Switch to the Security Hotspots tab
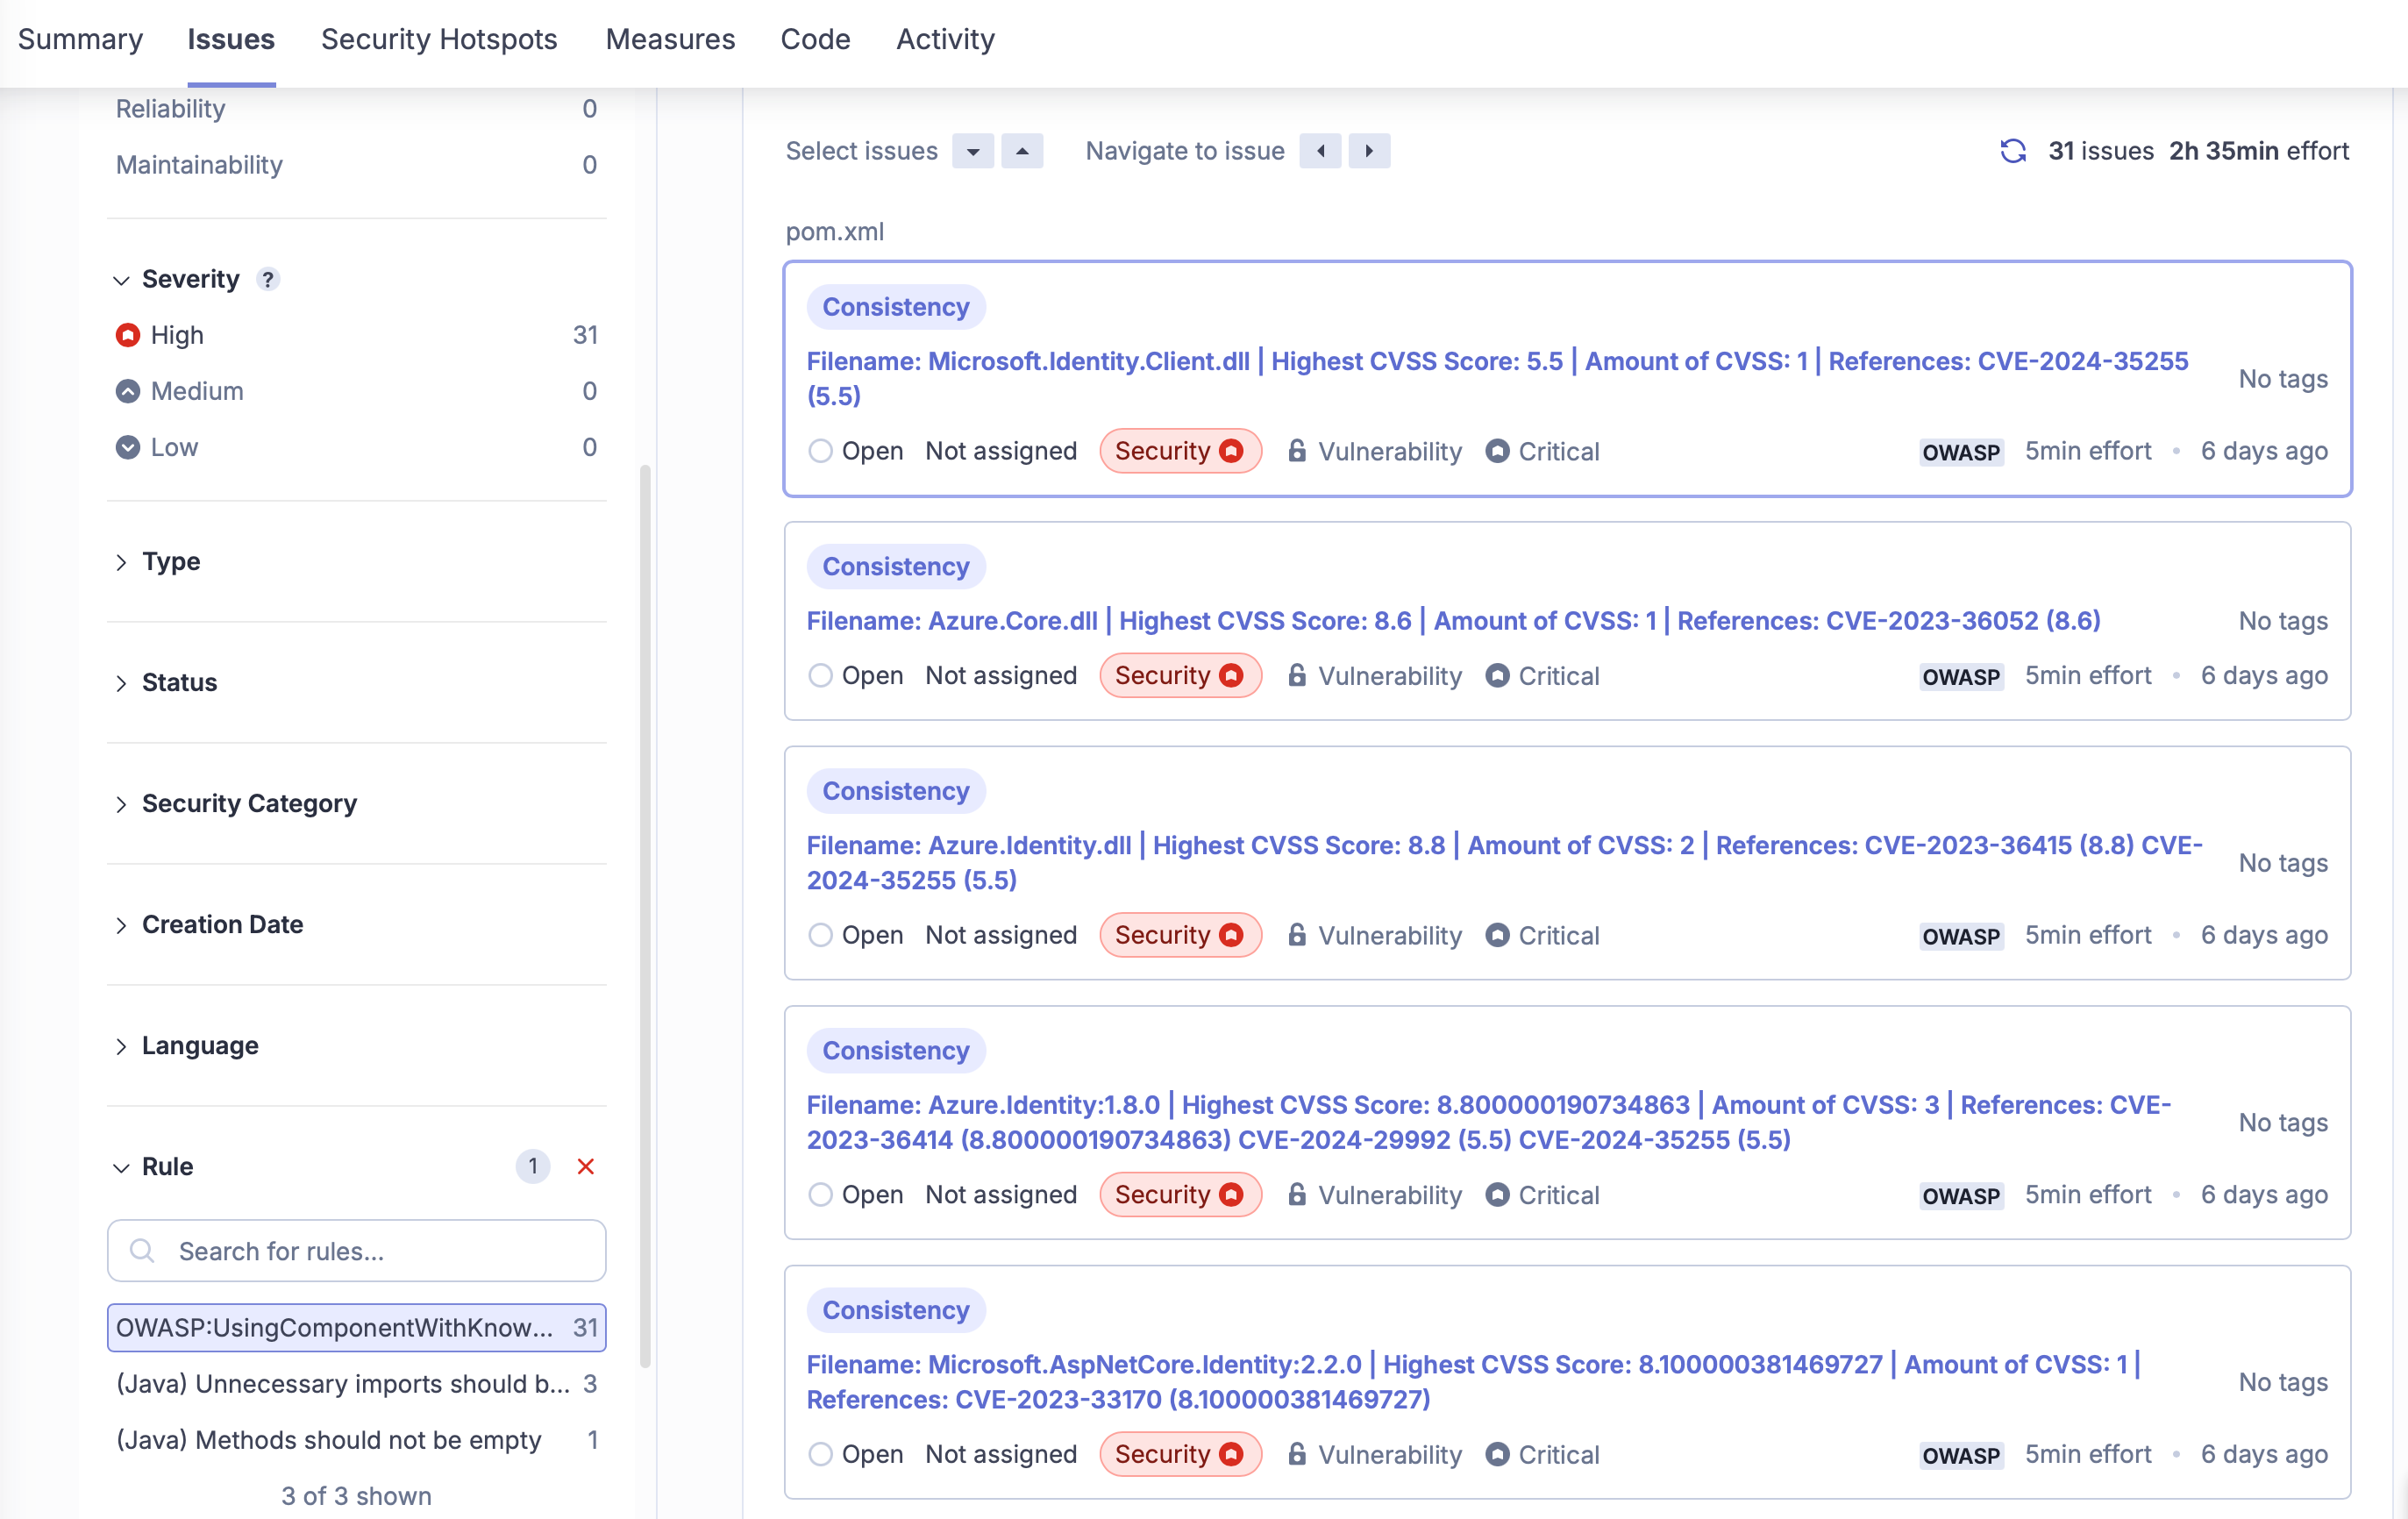2408x1519 pixels. [x=439, y=39]
